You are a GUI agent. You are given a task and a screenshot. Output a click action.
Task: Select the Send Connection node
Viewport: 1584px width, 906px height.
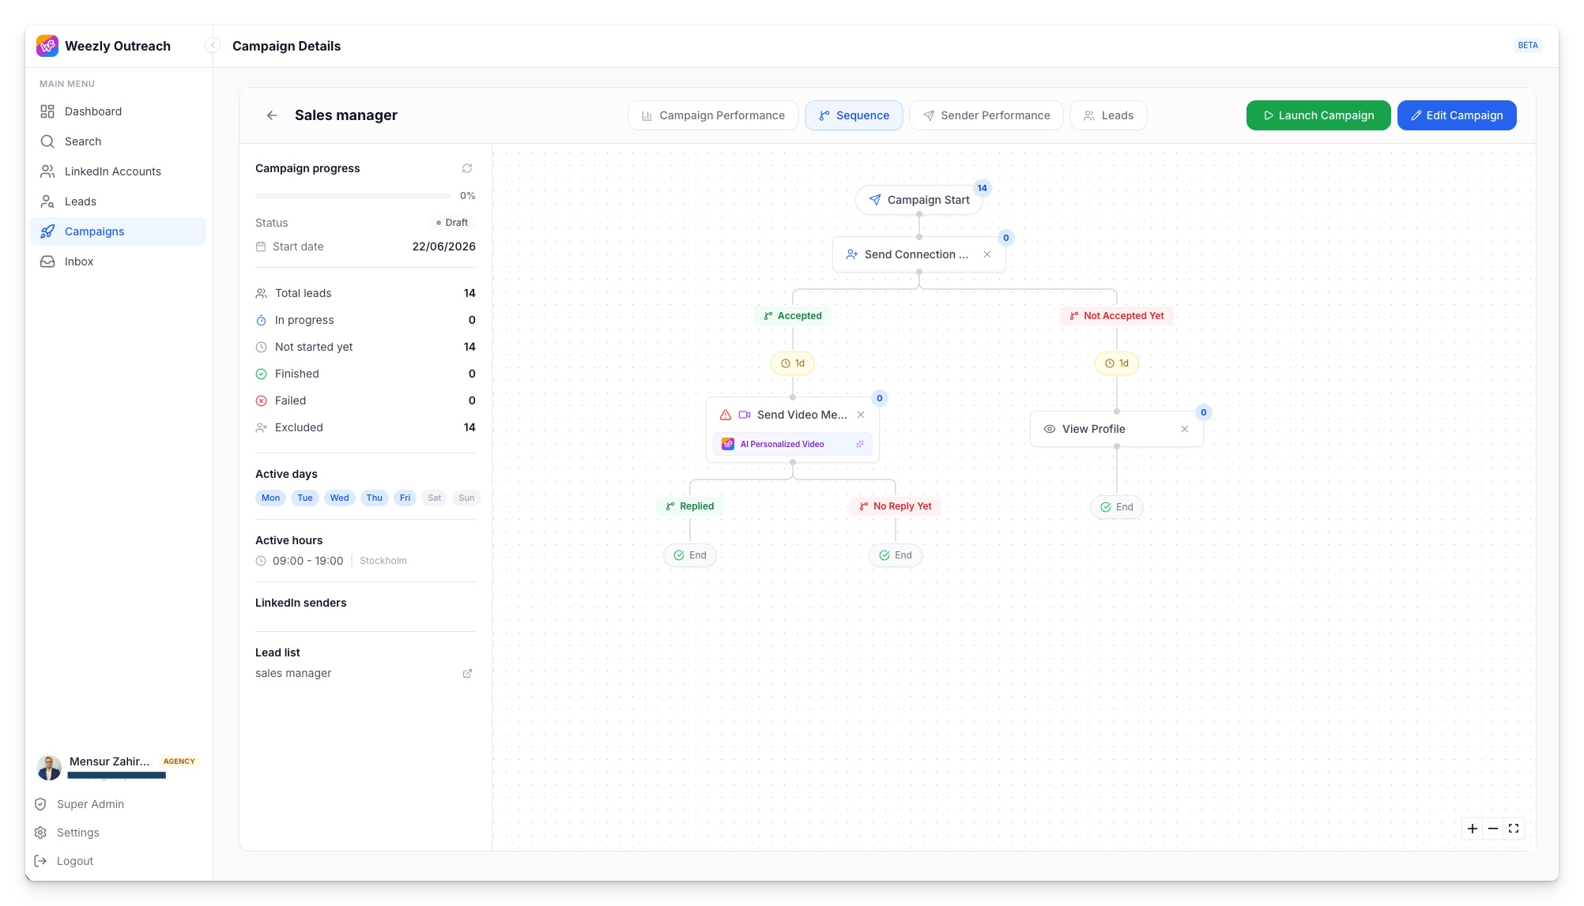[x=918, y=254]
